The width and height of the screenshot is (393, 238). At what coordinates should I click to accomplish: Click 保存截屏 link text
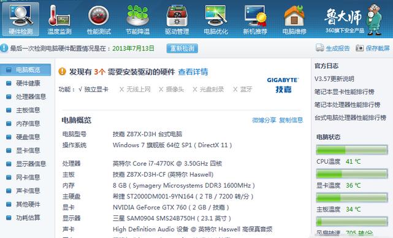click(x=378, y=48)
